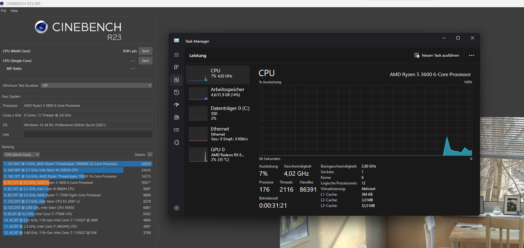Viewport: 524px width, 248px height.
Task: Open Services puzzle icon in Task Manager
Action: [177, 142]
